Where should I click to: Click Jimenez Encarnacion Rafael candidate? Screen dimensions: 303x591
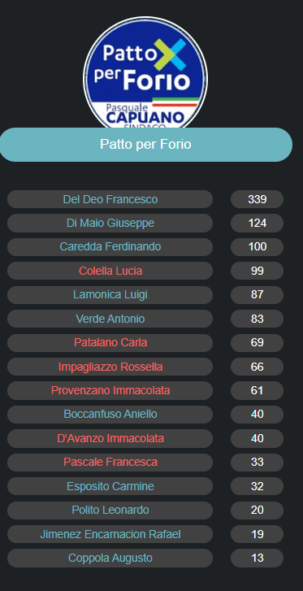(110, 534)
